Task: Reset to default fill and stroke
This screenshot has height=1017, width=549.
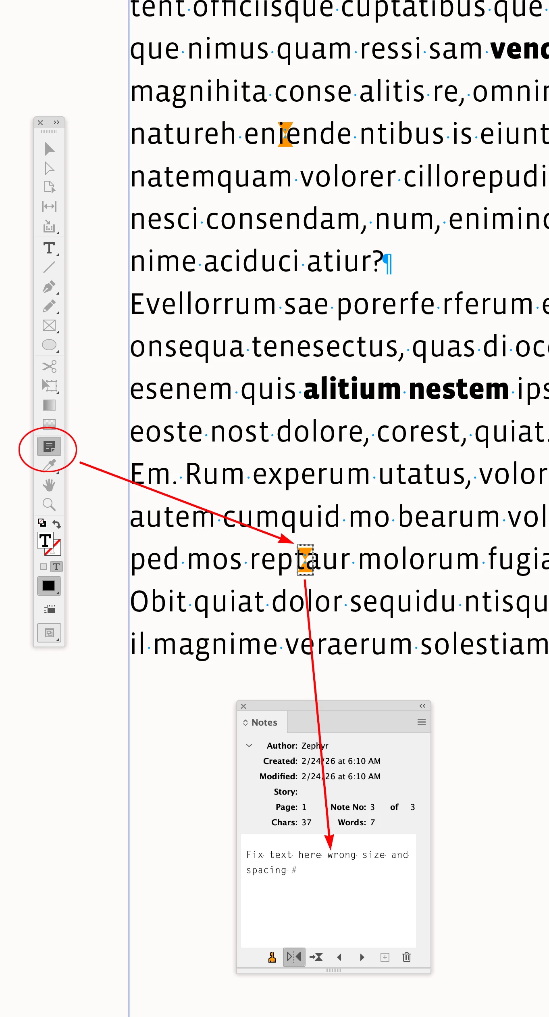Action: pos(42,523)
